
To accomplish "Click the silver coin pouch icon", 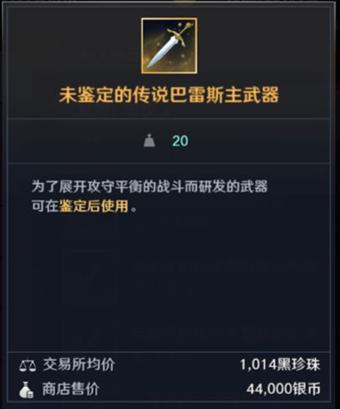I will click(x=27, y=390).
